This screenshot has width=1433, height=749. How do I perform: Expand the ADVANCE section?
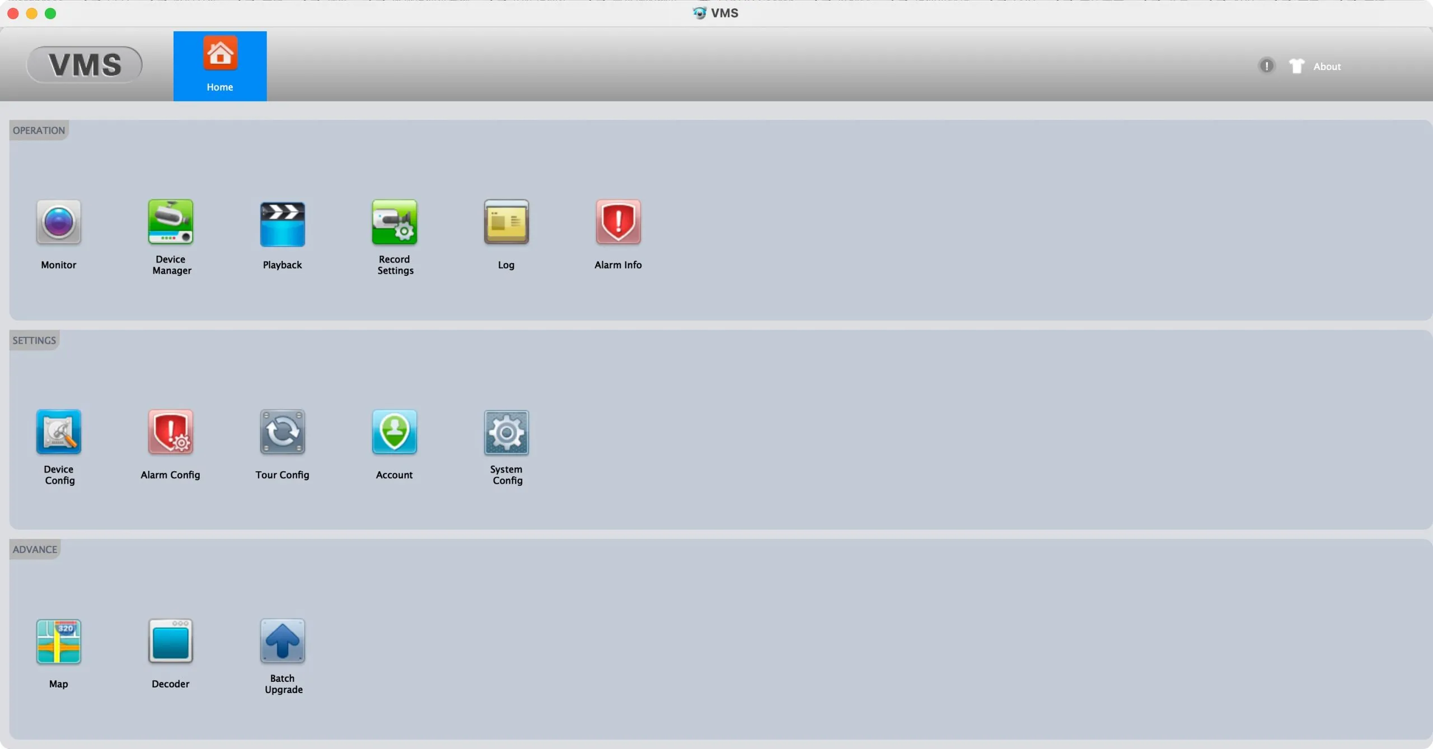point(34,549)
